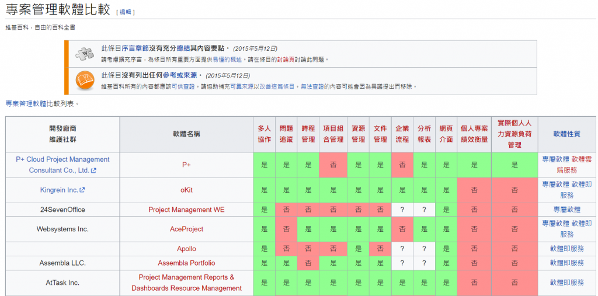
Task: Open Project Management WE link
Action: (186, 210)
